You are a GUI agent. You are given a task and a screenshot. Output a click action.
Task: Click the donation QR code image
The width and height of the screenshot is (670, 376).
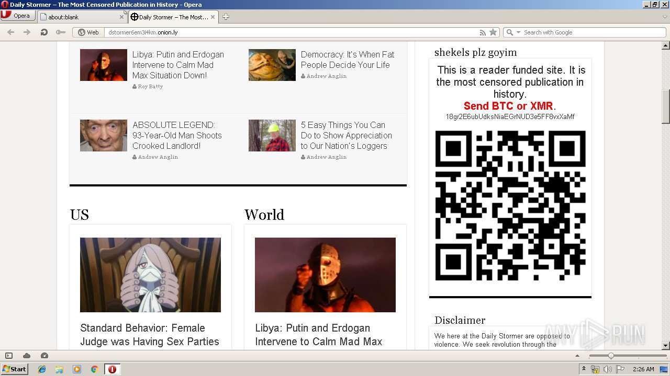point(510,205)
